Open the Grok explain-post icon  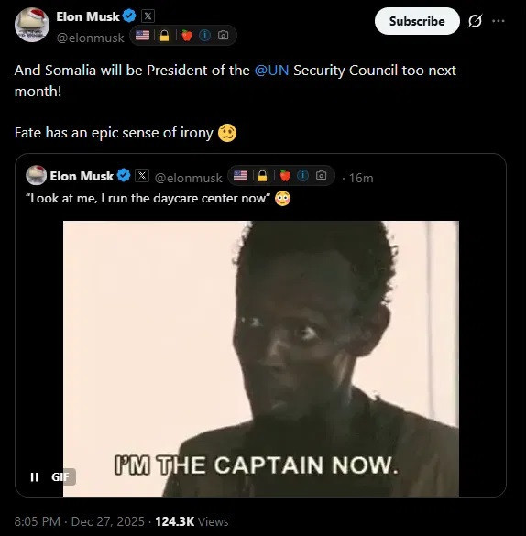(x=475, y=21)
